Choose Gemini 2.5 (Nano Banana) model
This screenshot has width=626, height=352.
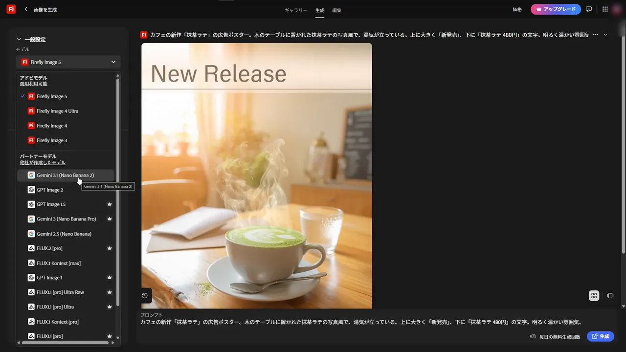pos(66,234)
